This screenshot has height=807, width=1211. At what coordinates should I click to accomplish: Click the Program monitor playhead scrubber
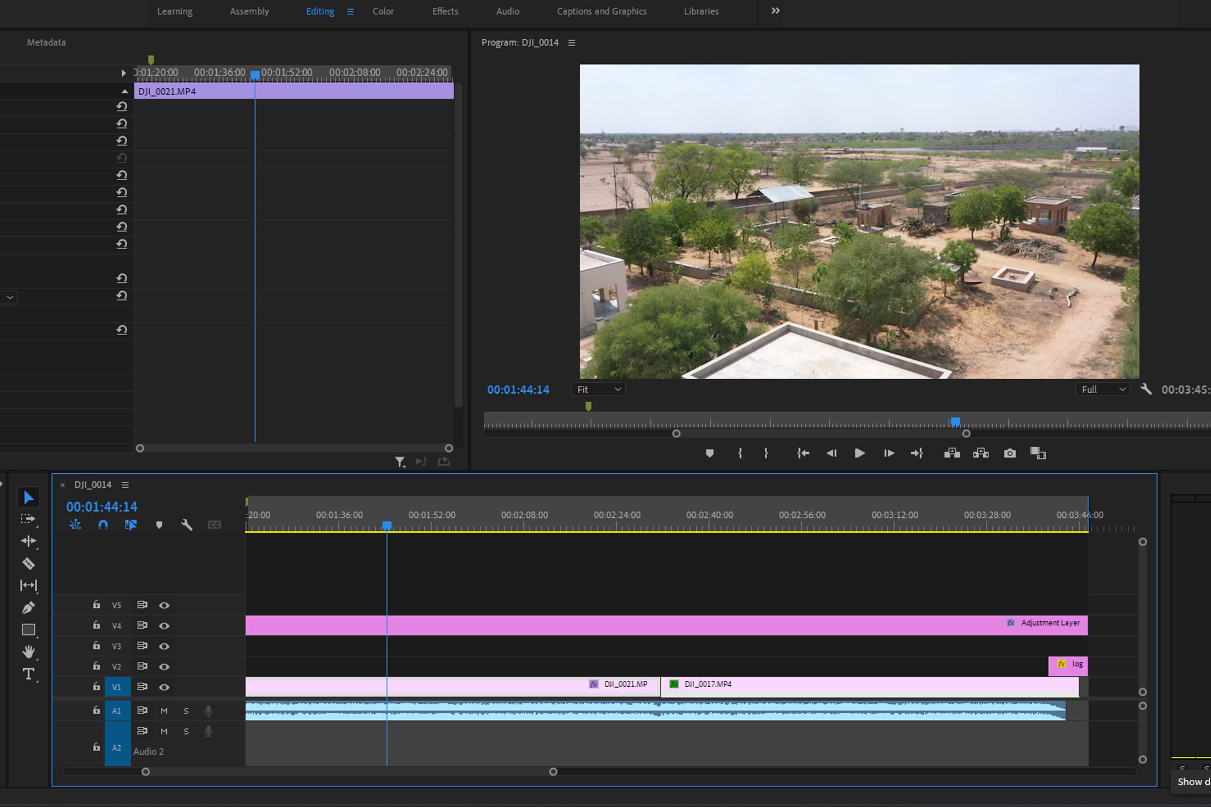coord(955,422)
